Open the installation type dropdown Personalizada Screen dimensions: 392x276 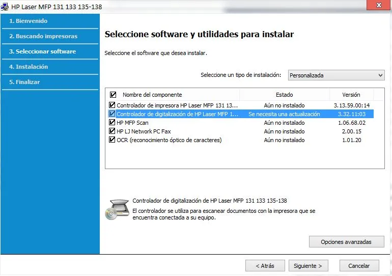[x=336, y=75]
